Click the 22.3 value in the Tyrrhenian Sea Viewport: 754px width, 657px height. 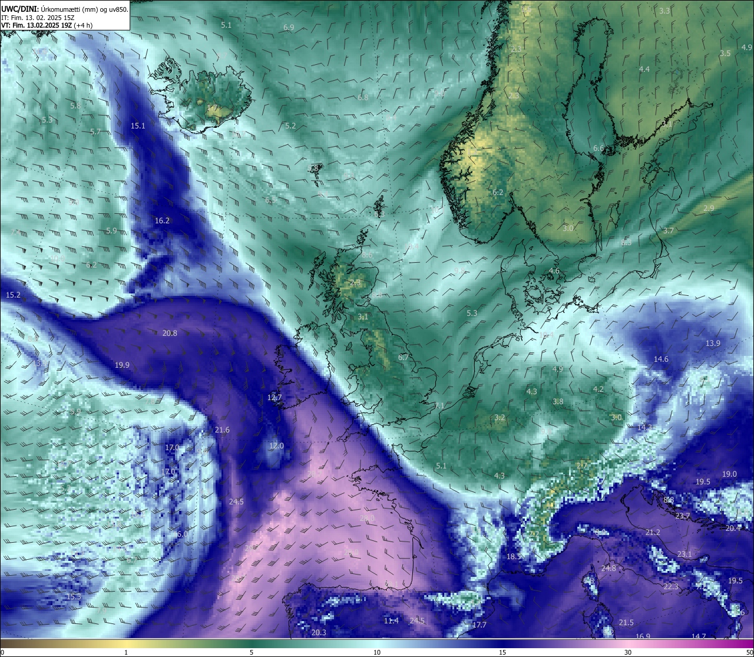click(671, 586)
